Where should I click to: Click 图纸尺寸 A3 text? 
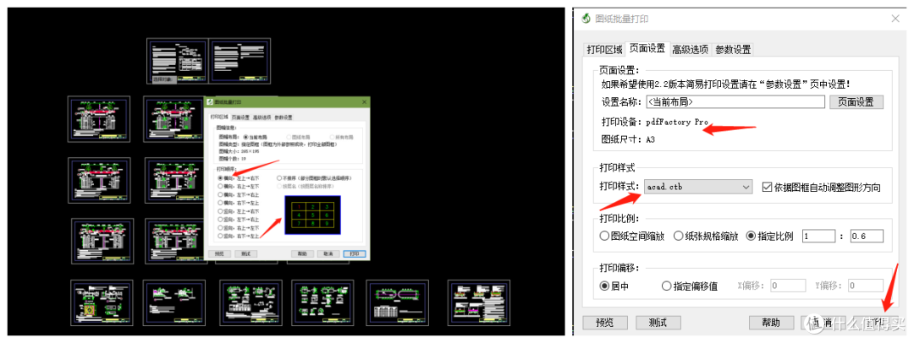click(628, 139)
